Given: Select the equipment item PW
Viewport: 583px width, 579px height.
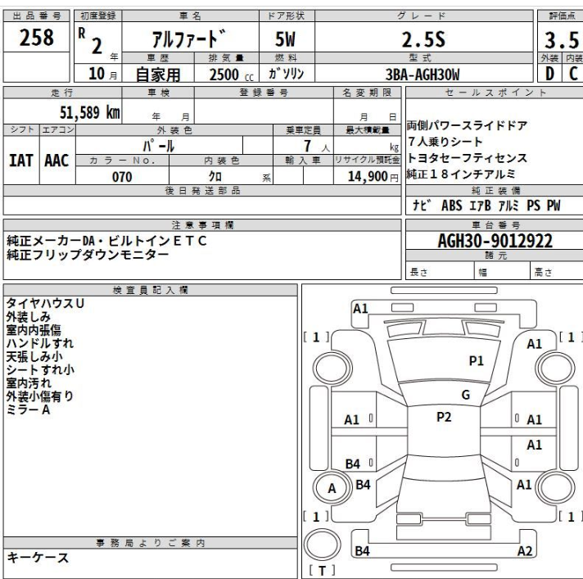Looking at the screenshot, I should point(554,206).
